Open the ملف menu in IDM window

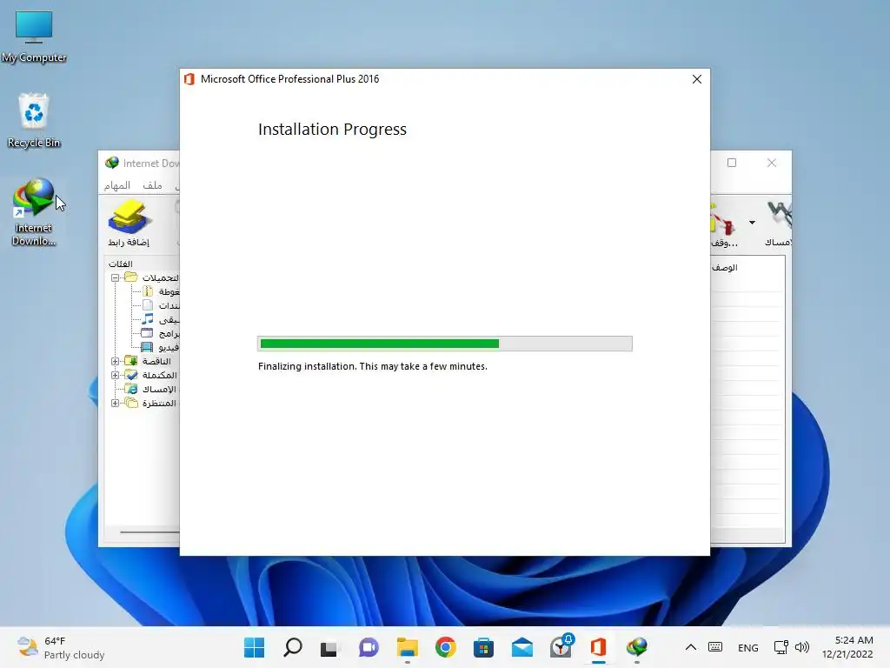tap(152, 185)
